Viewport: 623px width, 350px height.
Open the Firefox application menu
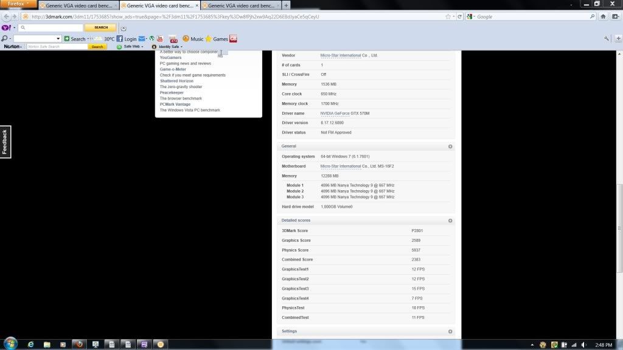[x=18, y=4]
